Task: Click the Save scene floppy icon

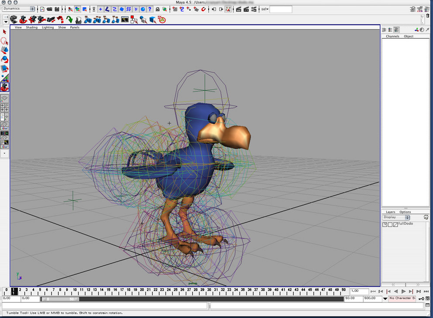Action: [x=57, y=9]
